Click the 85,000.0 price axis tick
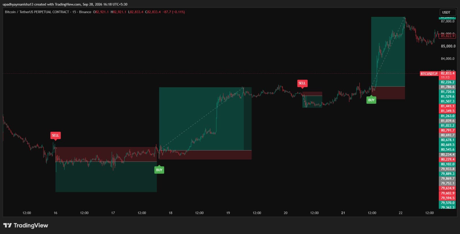 (x=448, y=46)
